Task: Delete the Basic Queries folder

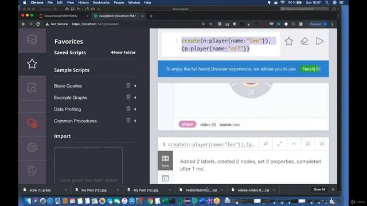Action: pyautogui.click(x=128, y=85)
